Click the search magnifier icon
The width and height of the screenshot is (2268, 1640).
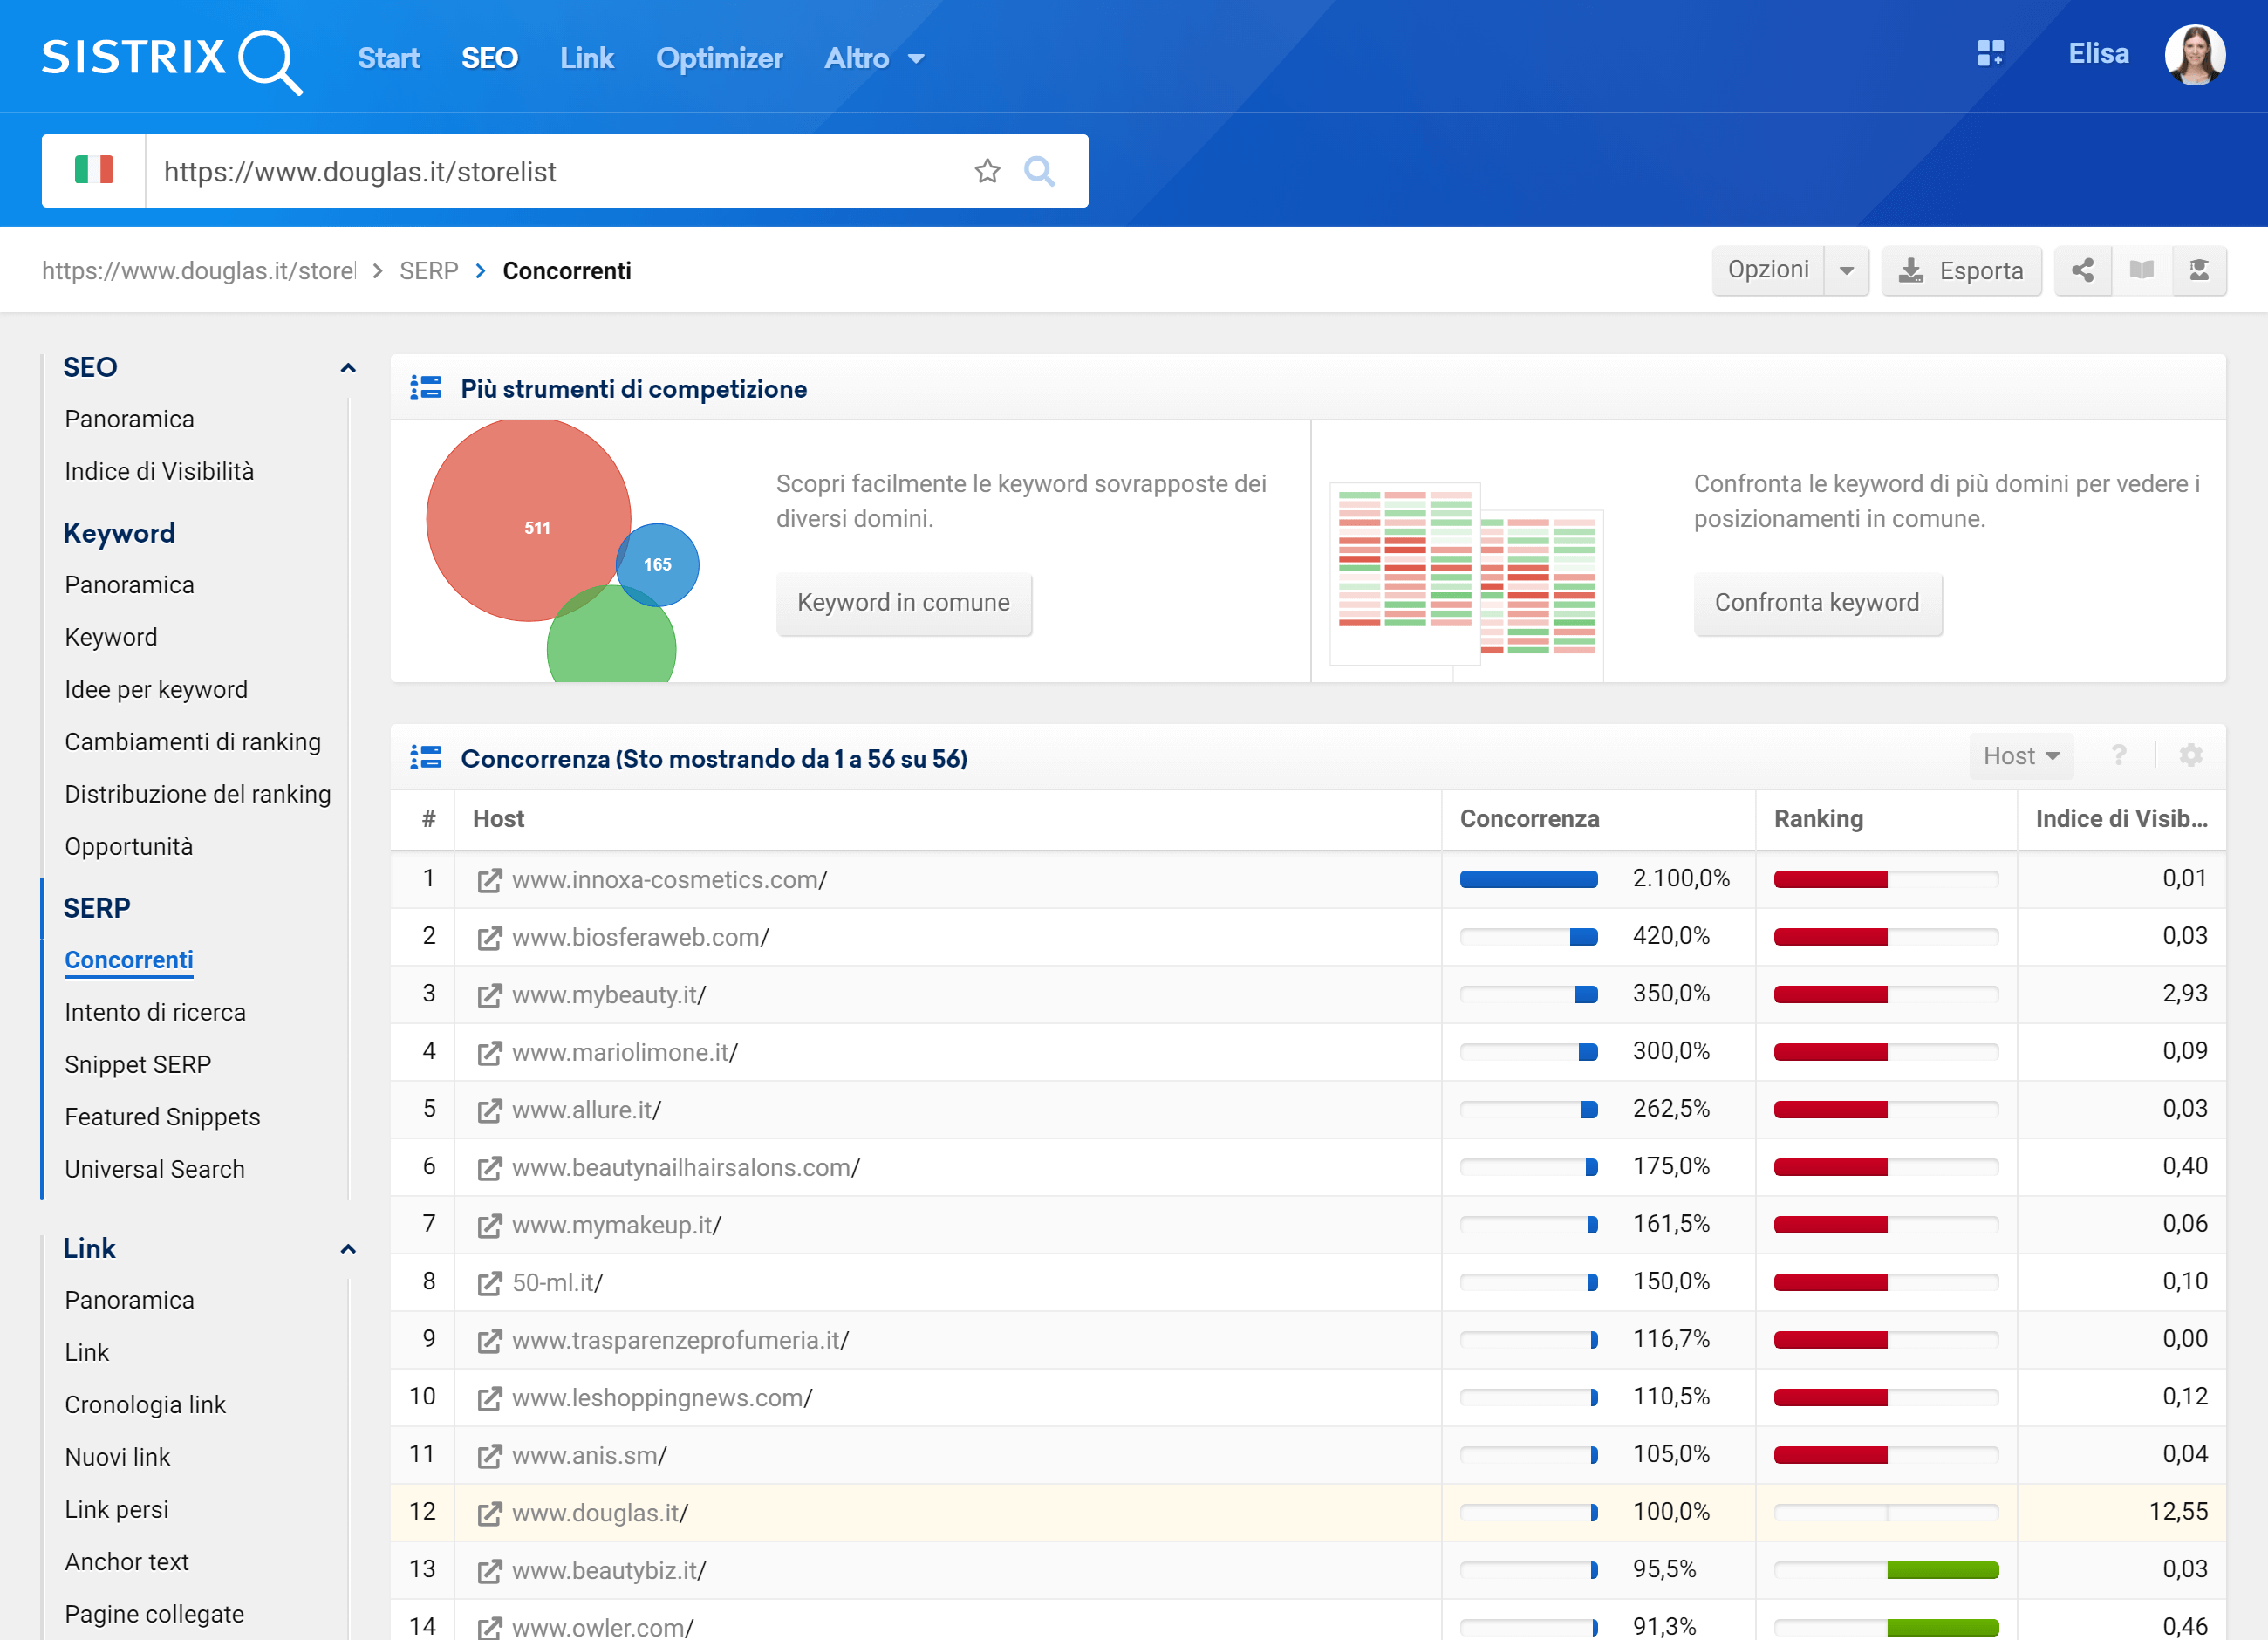point(1039,171)
